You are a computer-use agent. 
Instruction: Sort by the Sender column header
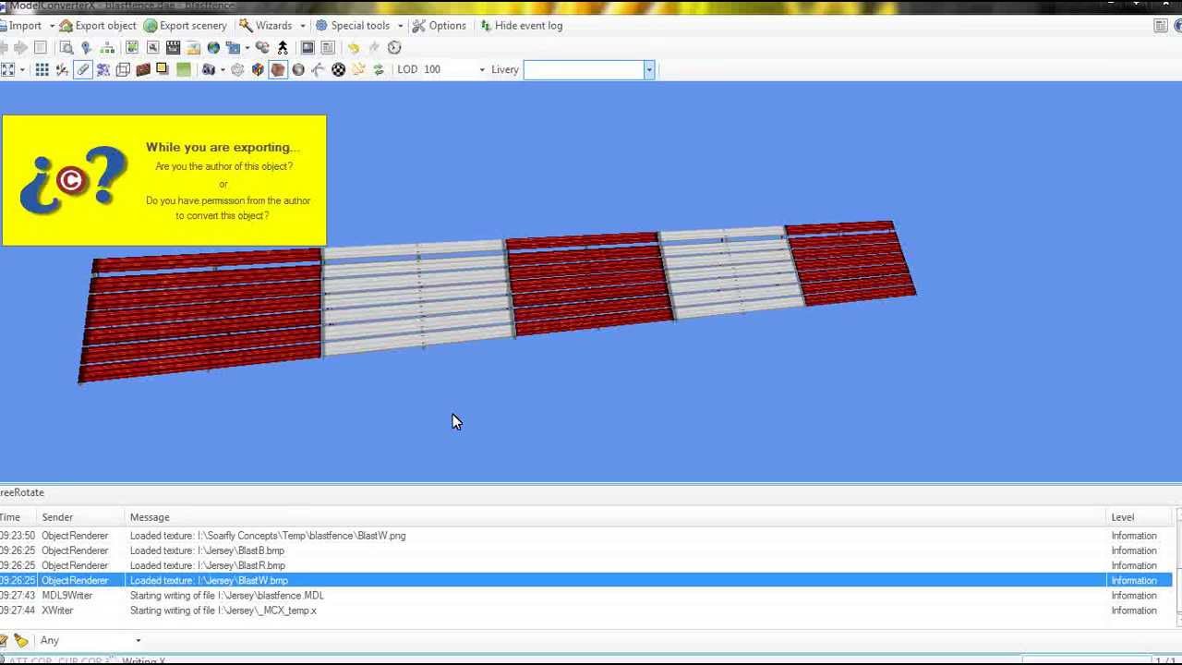(x=80, y=517)
